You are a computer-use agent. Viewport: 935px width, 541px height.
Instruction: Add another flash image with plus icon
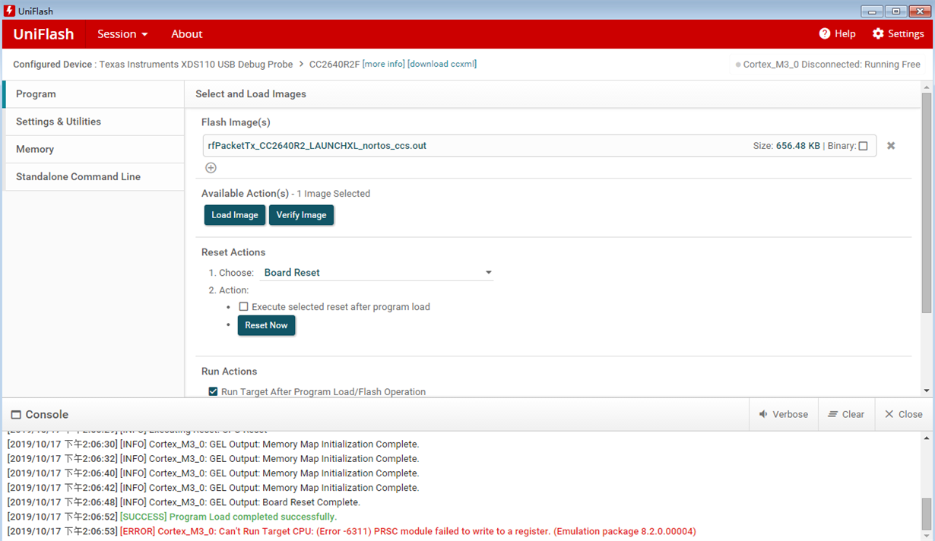pyautogui.click(x=211, y=168)
